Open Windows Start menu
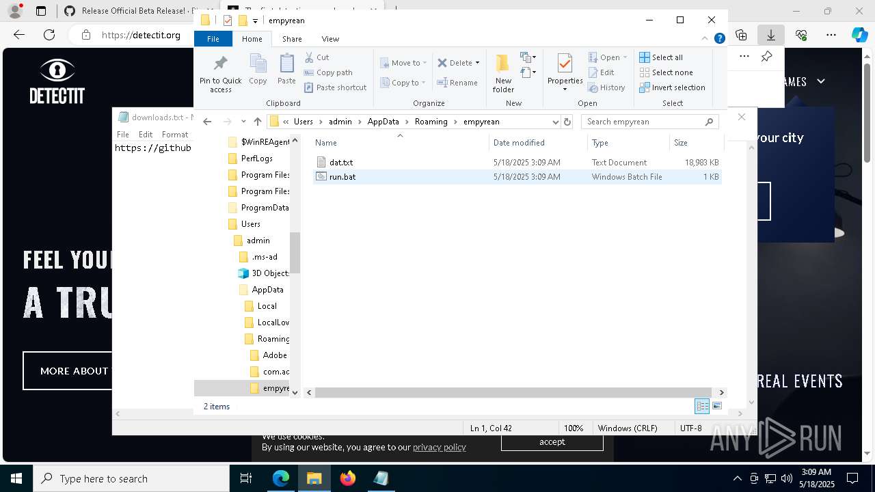Screen dimensions: 875x492 click(16, 478)
